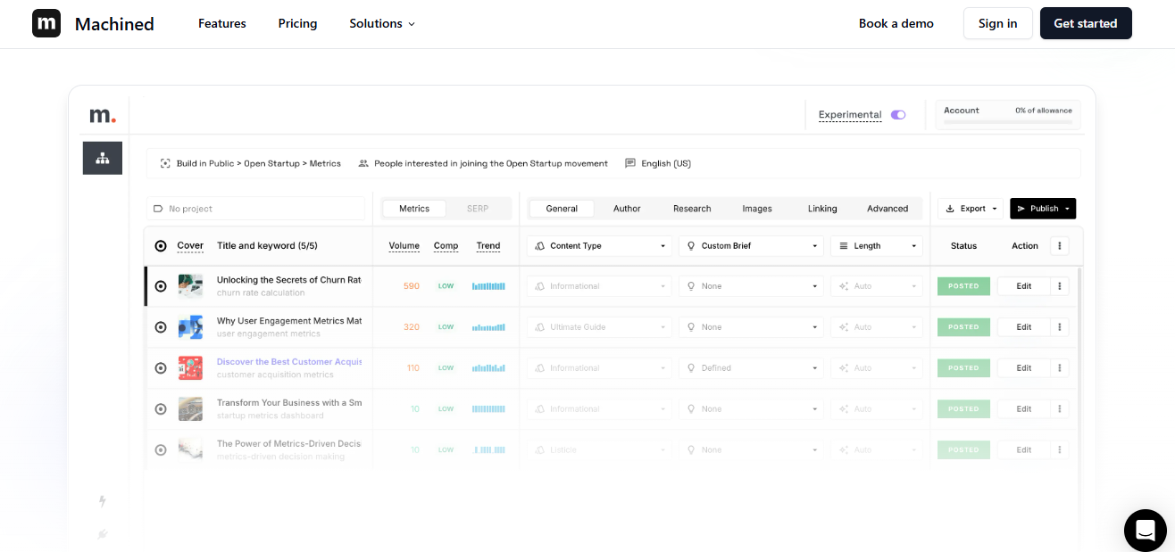Viewport: 1175px width, 552px height.
Task: Click the language speech icon beside English (US)
Action: 630,163
